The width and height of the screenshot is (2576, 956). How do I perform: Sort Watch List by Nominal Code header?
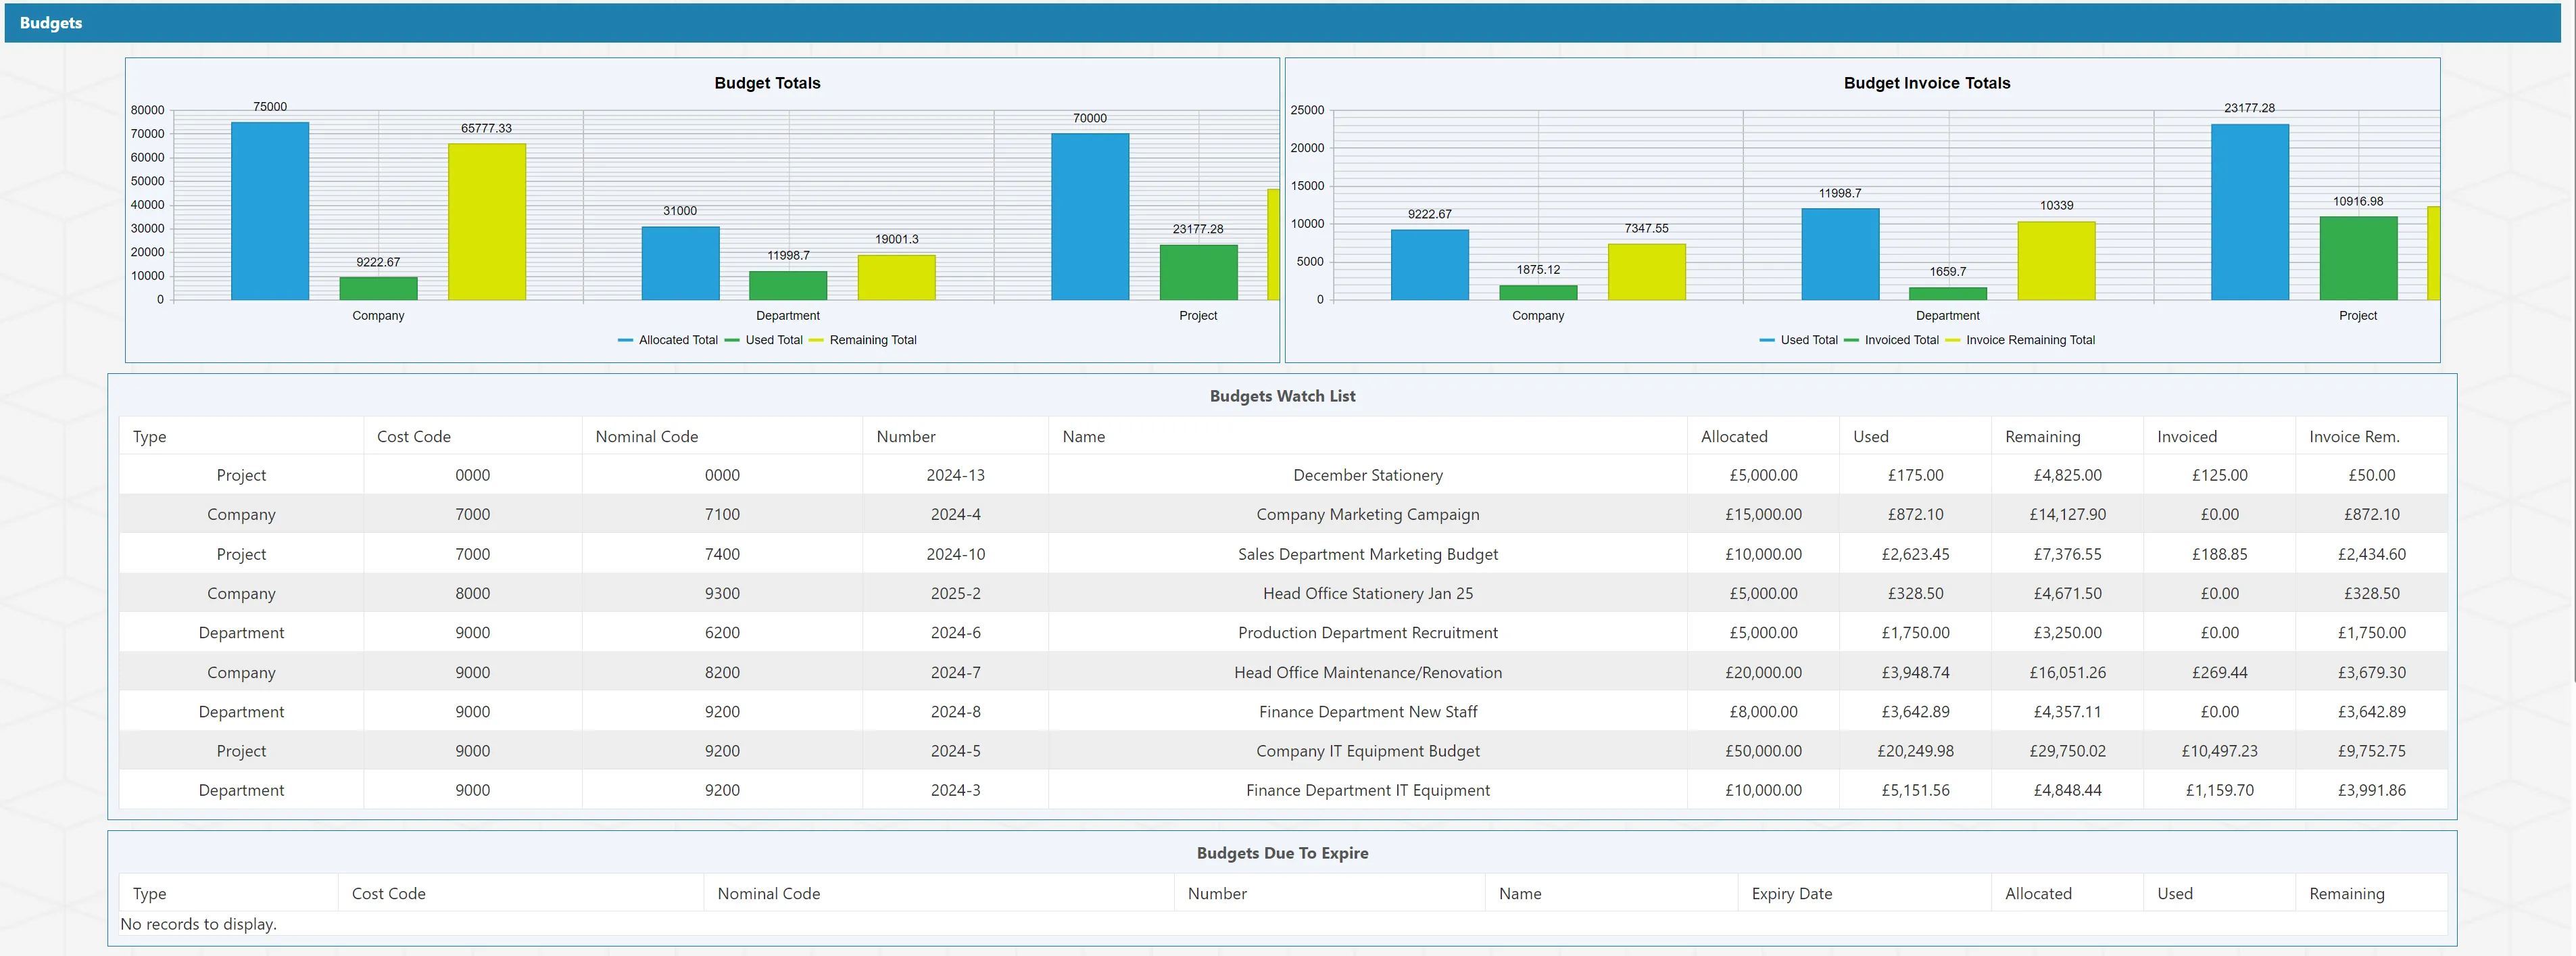(x=722, y=436)
